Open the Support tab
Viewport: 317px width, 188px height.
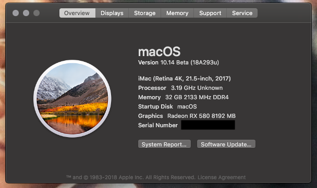[x=210, y=13]
